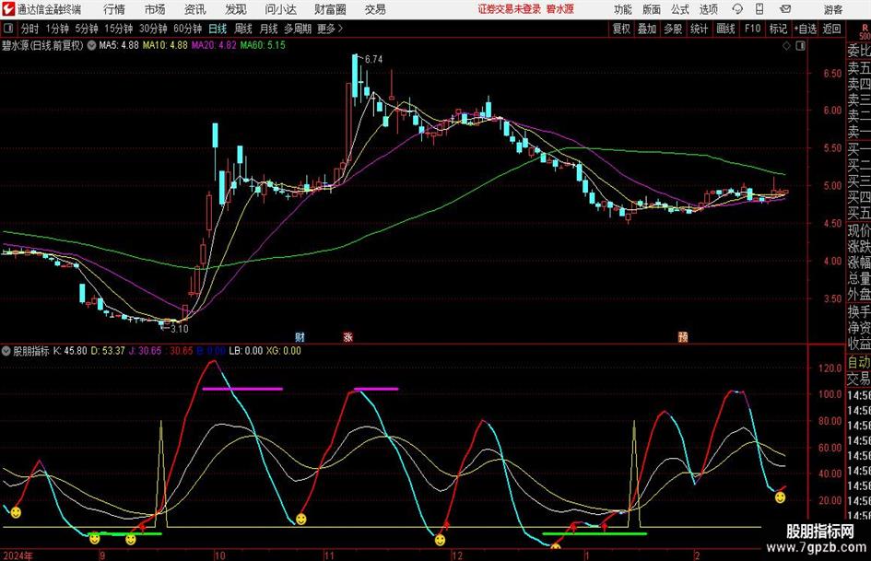Click smiley face signal before September

[x=16, y=512]
